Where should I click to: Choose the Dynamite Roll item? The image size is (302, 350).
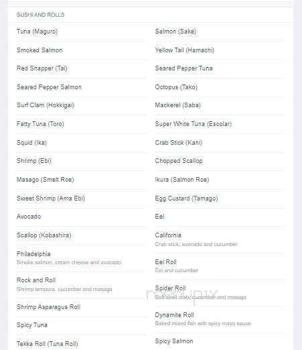coord(220,319)
